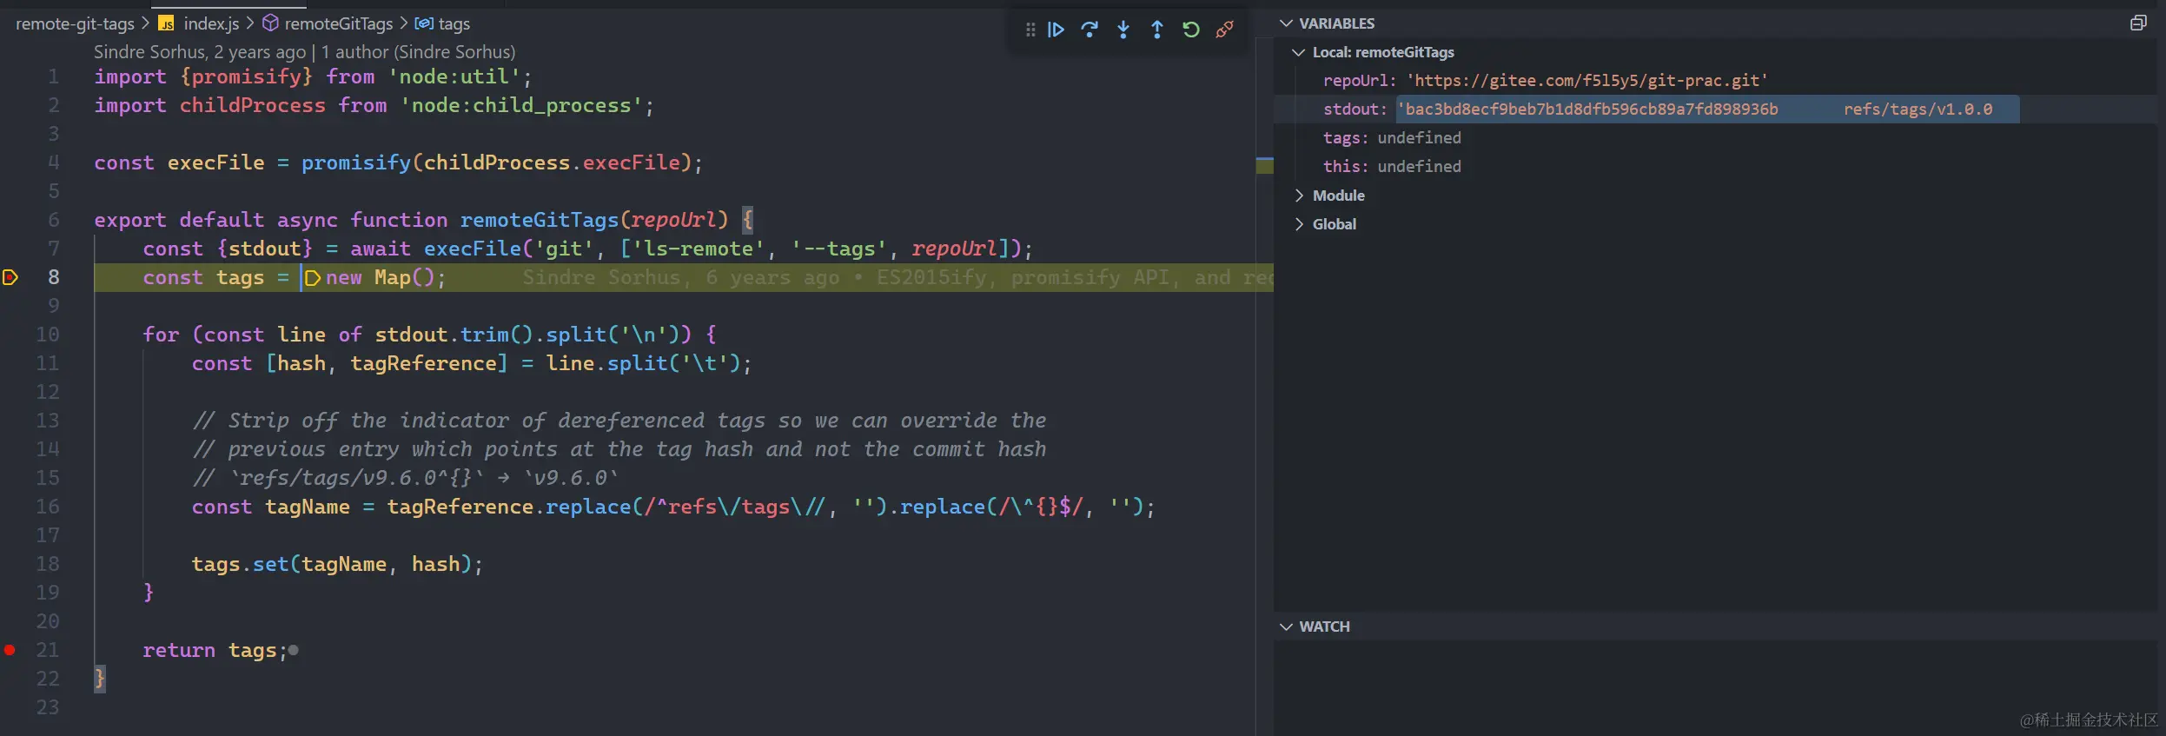The image size is (2166, 736).
Task: Grab the debug toolbar drag handle
Action: (x=1030, y=30)
